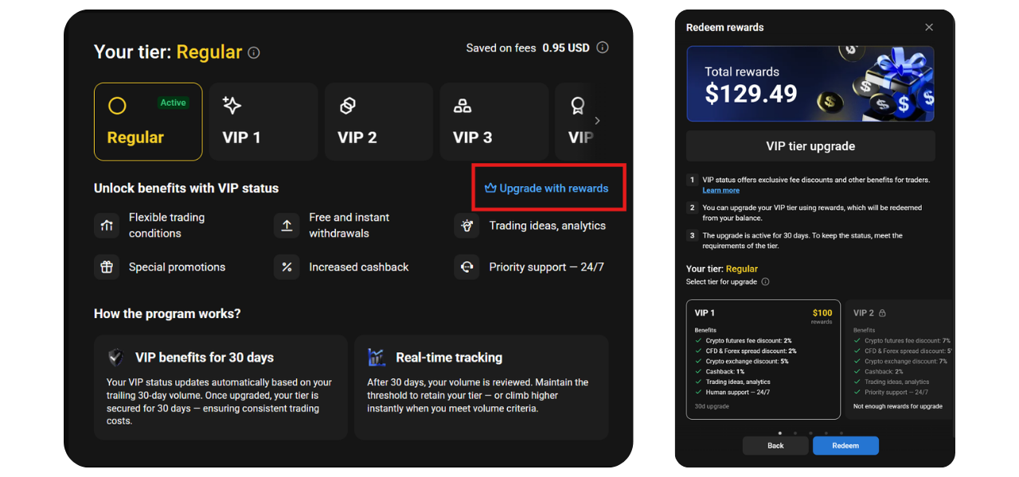1019x477 pixels.
Task: Click chart icon in Real-time tracking card
Action: [377, 358]
